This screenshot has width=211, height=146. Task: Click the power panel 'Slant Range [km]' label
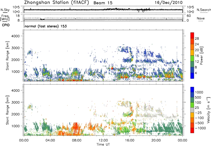(7, 56)
